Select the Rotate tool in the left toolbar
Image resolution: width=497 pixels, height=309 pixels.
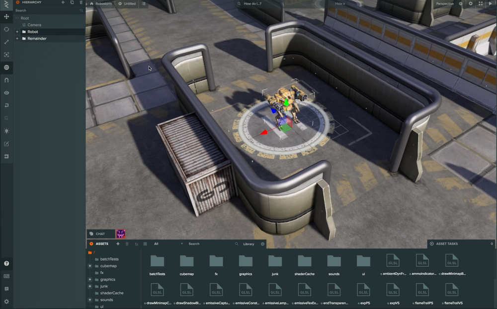coord(6,29)
